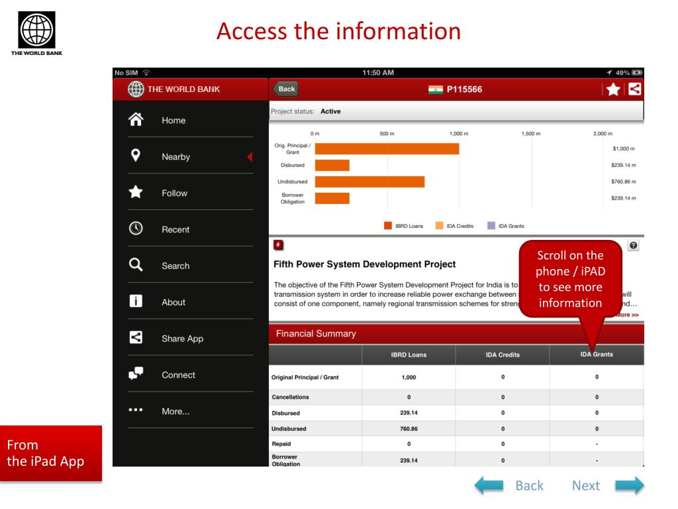Tap the location services arrow icon
Image resolution: width=678 pixels, height=509 pixels.
coord(609,73)
